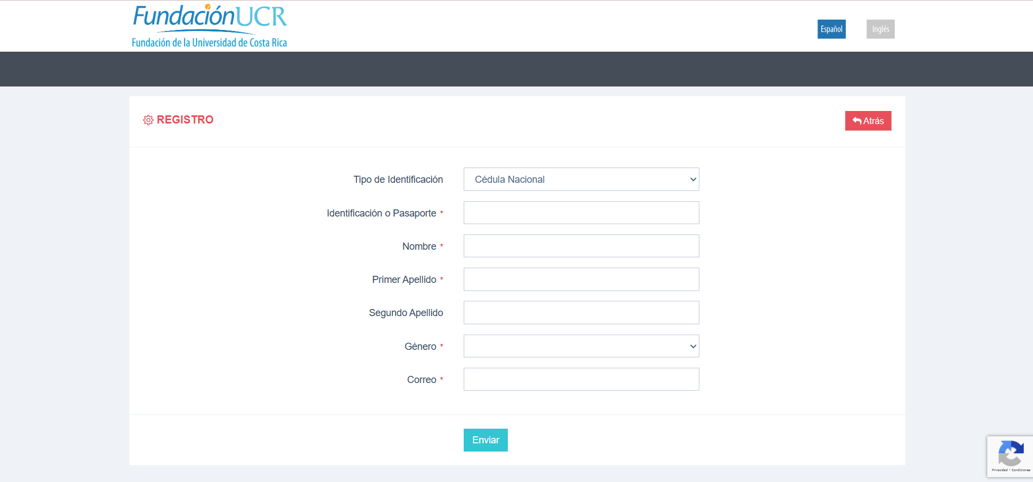Click the REGISTRO heading text
The width and height of the screenshot is (1033, 482).
click(x=185, y=120)
